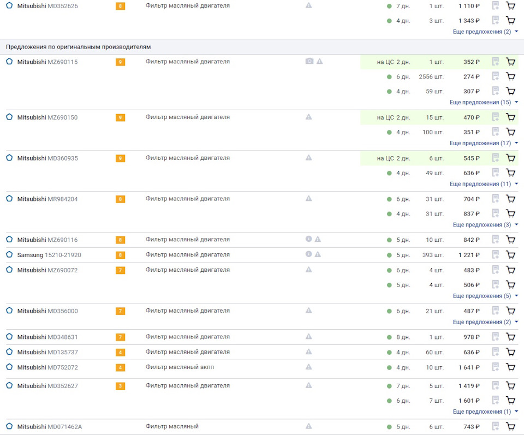Add the 743 ₽ MD071462A offer to cart
Viewport: 524px width, 435px height.
[510, 427]
